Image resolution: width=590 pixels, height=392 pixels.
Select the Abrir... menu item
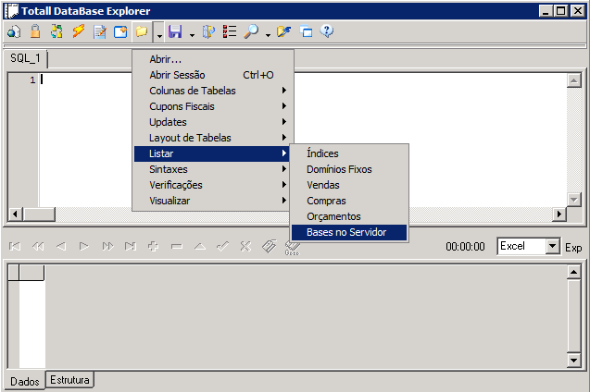point(211,59)
